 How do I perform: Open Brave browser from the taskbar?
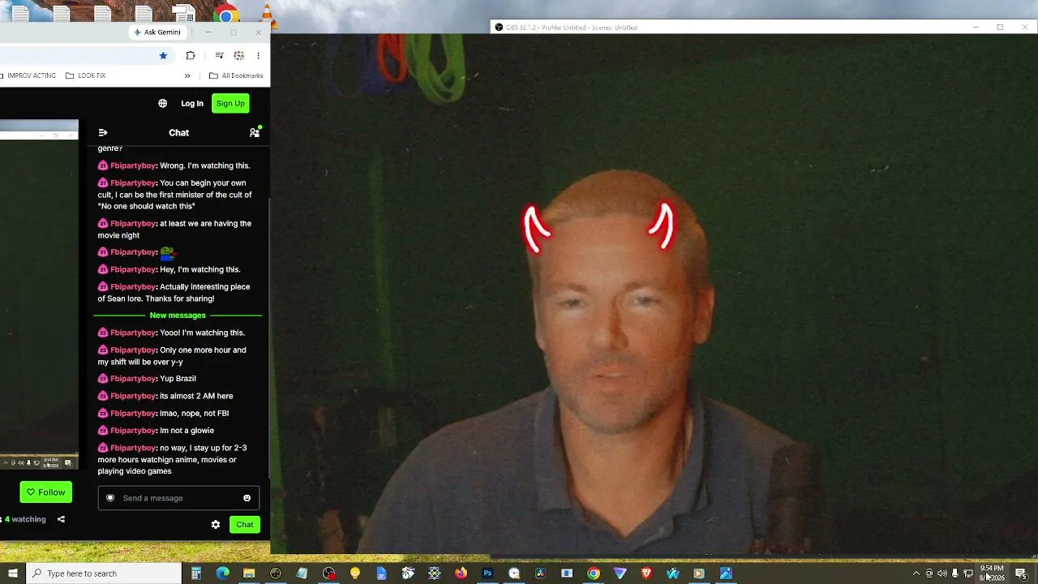pyautogui.click(x=646, y=573)
